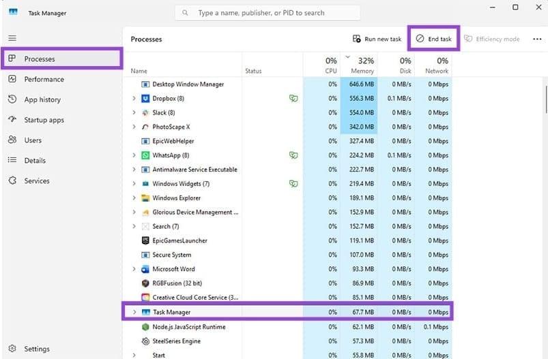Image resolution: width=548 pixels, height=359 pixels.
Task: Click Run new task button
Action: 377,39
